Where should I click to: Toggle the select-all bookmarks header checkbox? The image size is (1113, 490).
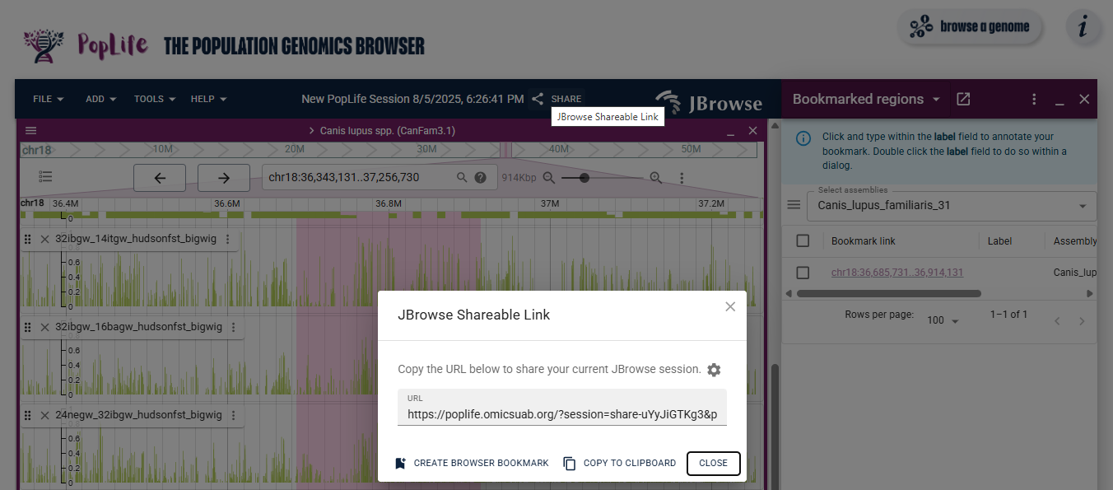[x=803, y=241]
